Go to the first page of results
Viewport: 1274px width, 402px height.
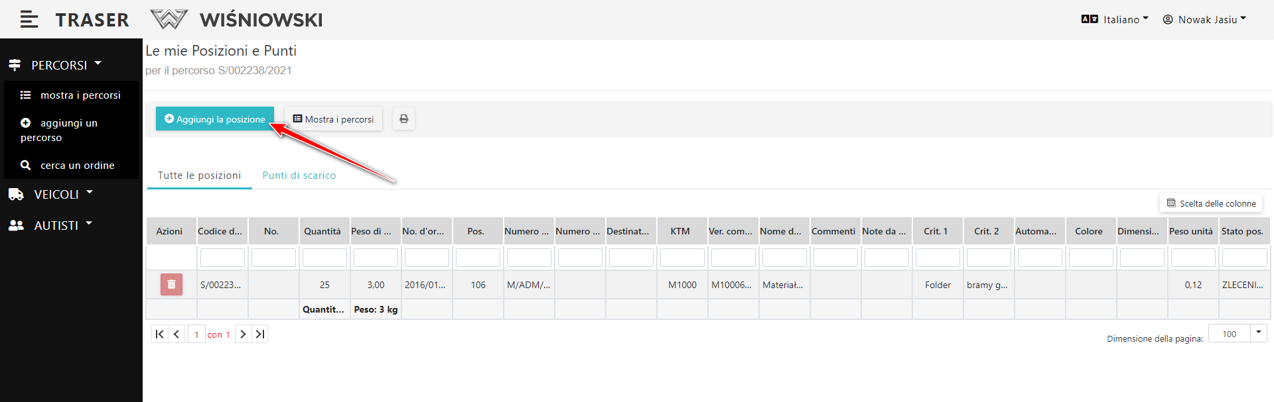[159, 334]
